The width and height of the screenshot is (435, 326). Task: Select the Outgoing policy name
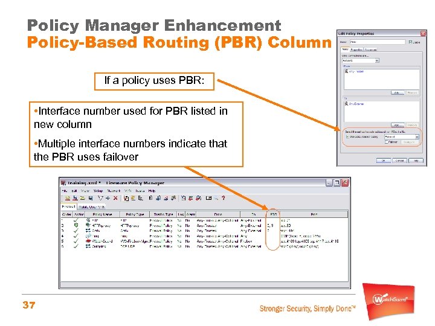[x=99, y=246]
